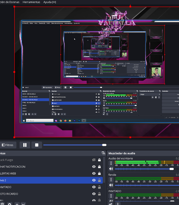Stop the media source playback
The image size is (179, 205).
coord(37,145)
